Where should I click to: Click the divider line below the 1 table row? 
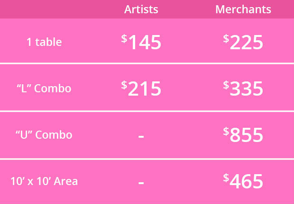point(147,63)
